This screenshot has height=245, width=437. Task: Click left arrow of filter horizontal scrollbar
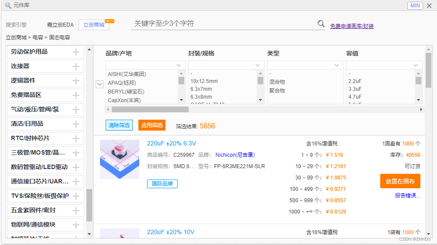tap(108, 110)
